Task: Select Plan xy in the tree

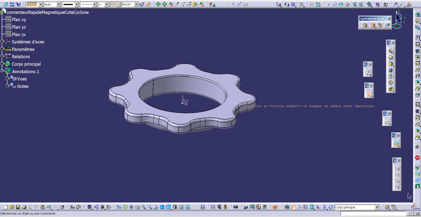Action: [19, 20]
